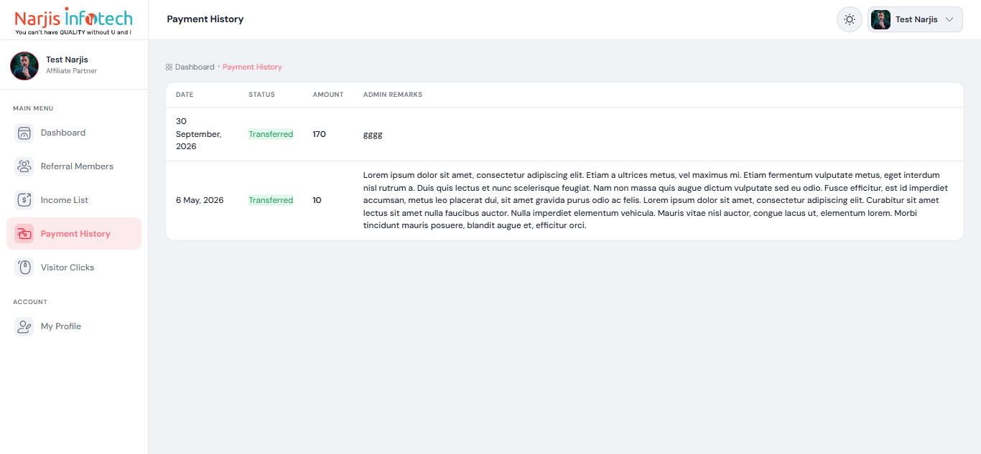Click the STATUS column header
Image resolution: width=981 pixels, height=454 pixels.
point(261,95)
